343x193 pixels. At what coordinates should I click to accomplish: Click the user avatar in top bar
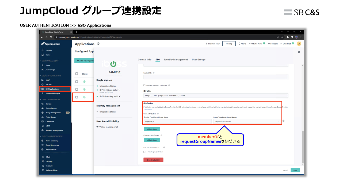point(299,44)
